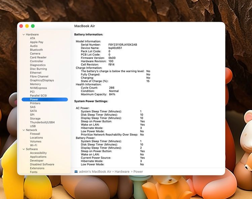Viewport: 252px width, 199px height.
Task: Select Applications under Software
Action: point(38,157)
